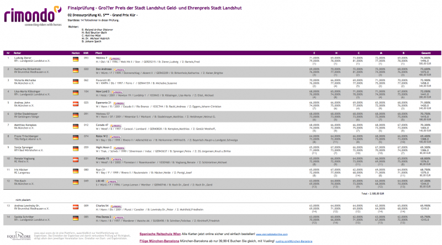Open the PROFIL badge for Viva Danza 2

tap(119, 217)
